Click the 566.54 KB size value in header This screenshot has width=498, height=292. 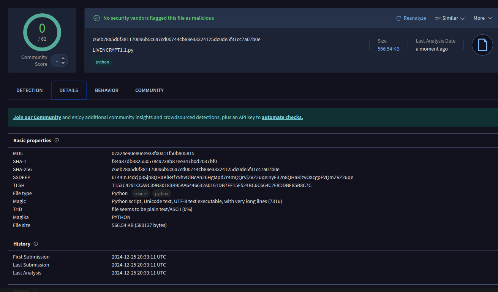[x=389, y=49]
